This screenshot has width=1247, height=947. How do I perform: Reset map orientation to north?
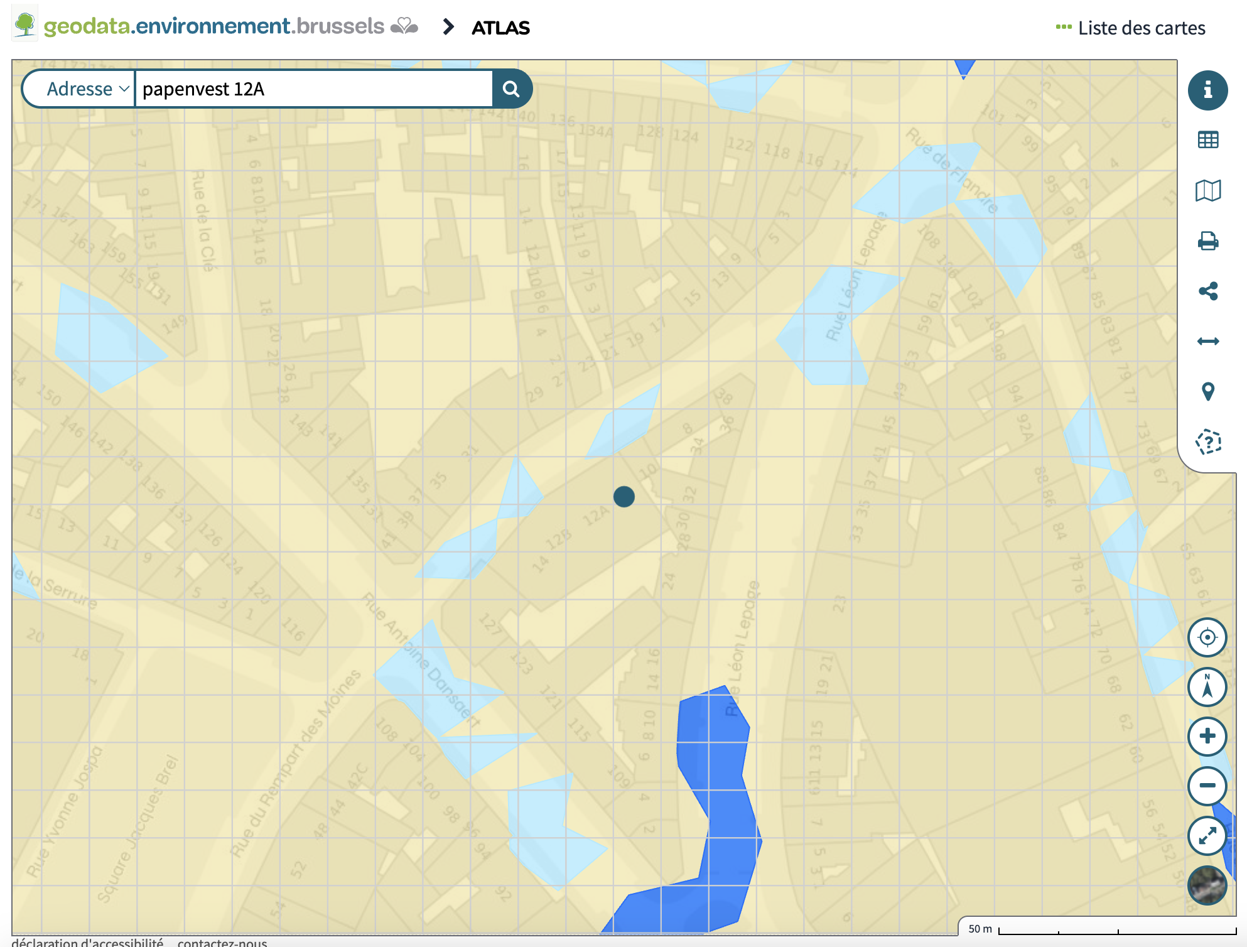[1206, 686]
